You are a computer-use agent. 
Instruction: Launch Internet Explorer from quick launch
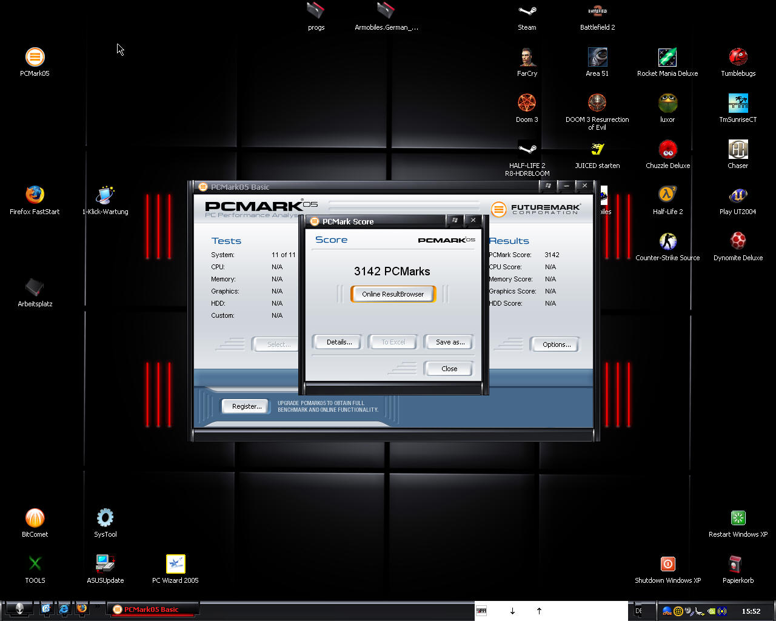click(x=64, y=609)
